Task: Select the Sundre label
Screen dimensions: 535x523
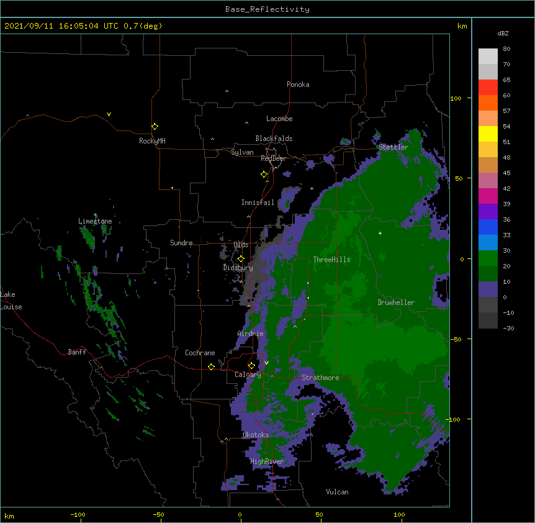Action: click(x=181, y=243)
